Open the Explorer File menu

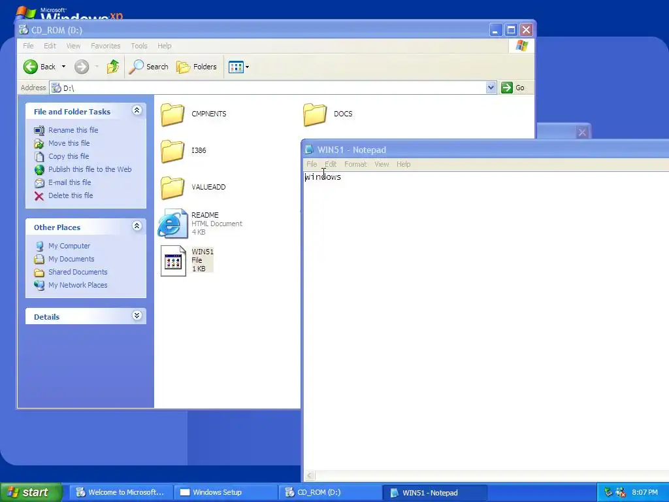pos(28,46)
